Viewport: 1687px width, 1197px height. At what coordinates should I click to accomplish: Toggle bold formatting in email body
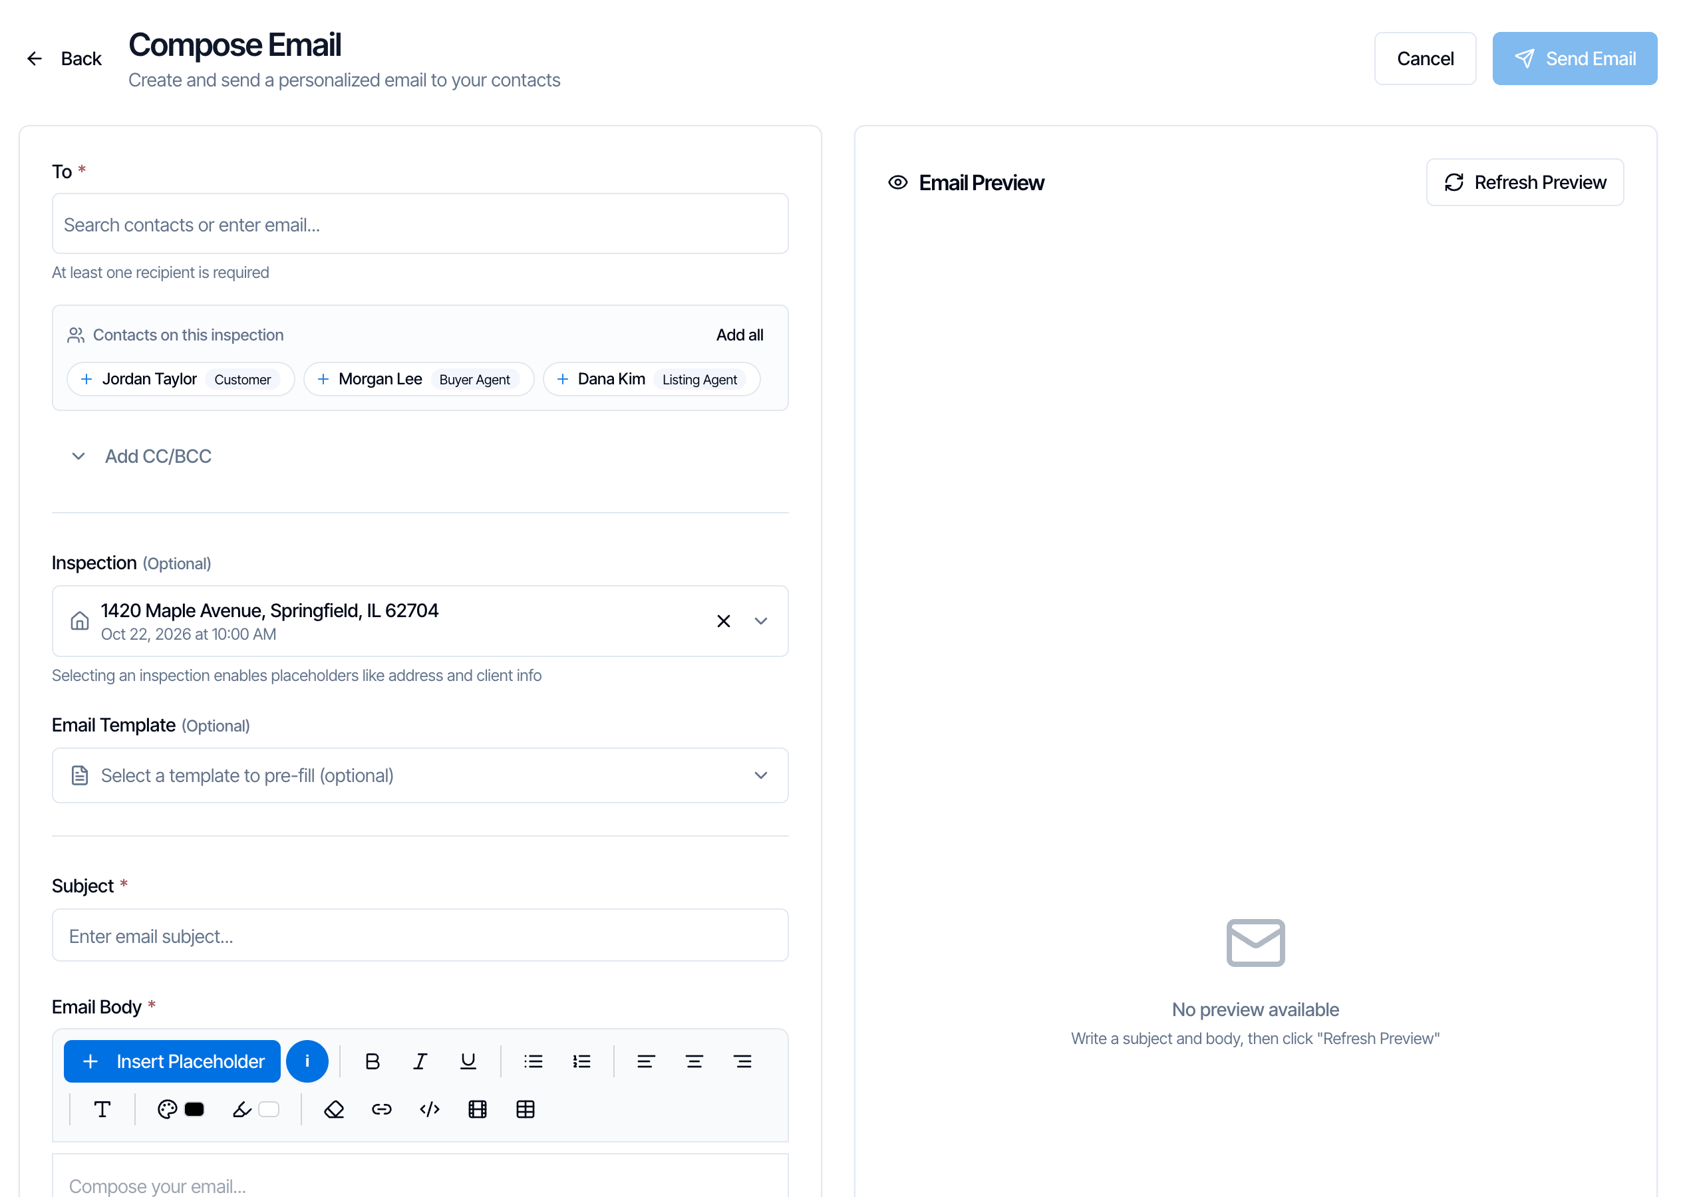[373, 1061]
